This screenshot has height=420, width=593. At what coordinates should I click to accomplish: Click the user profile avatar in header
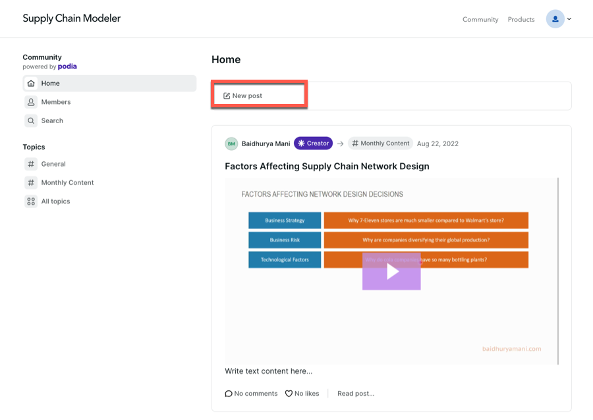tap(555, 19)
